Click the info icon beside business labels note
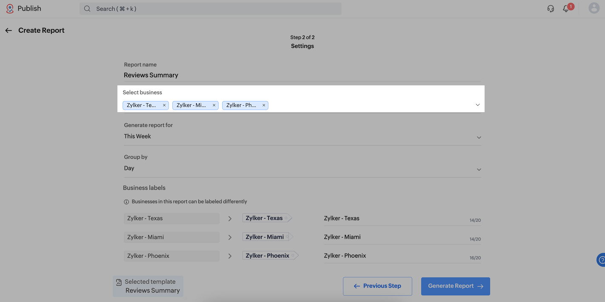The width and height of the screenshot is (605, 302). [126, 202]
